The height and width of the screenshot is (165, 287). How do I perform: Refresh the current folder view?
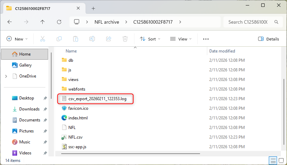pos(59,22)
